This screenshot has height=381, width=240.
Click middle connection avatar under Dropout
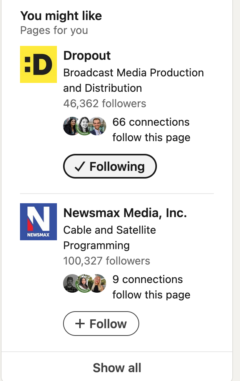click(84, 126)
